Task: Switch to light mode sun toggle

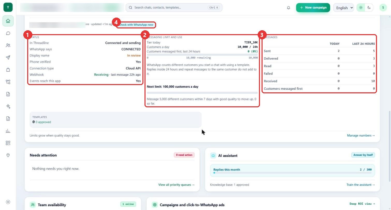Action: [361, 8]
